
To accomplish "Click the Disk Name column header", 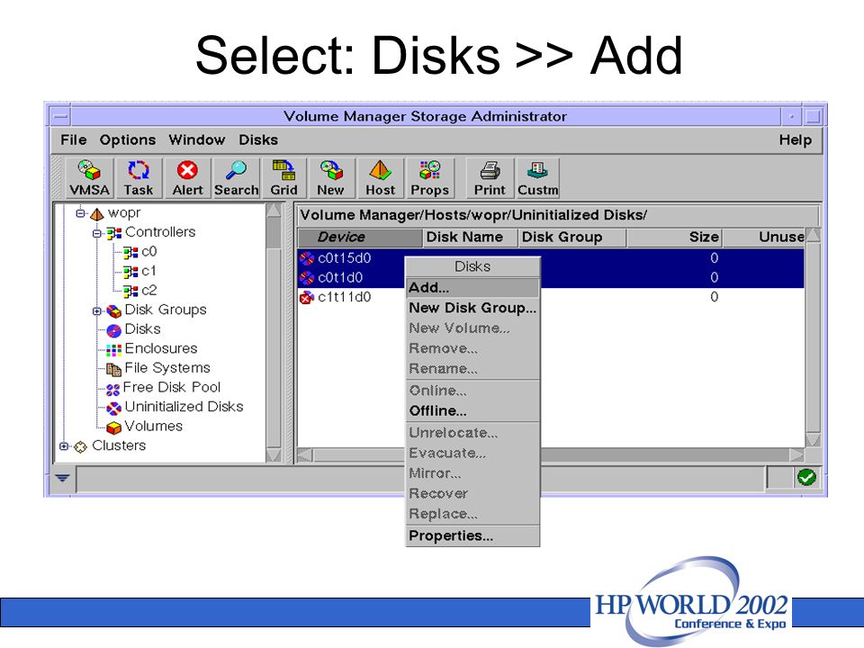I will (470, 237).
